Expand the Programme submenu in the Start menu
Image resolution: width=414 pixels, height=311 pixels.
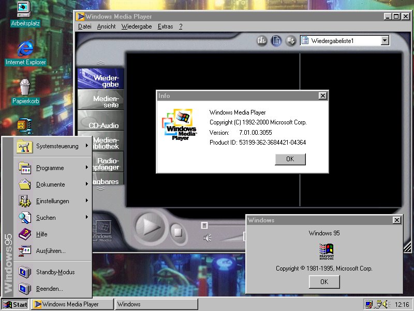pyautogui.click(x=50, y=168)
